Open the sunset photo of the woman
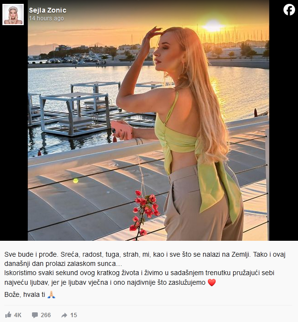 148,120
